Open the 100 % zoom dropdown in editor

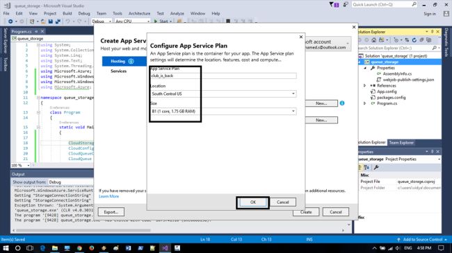[x=20, y=165]
